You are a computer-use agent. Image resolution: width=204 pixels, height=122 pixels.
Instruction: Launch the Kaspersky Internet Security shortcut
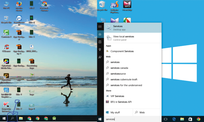(6, 107)
